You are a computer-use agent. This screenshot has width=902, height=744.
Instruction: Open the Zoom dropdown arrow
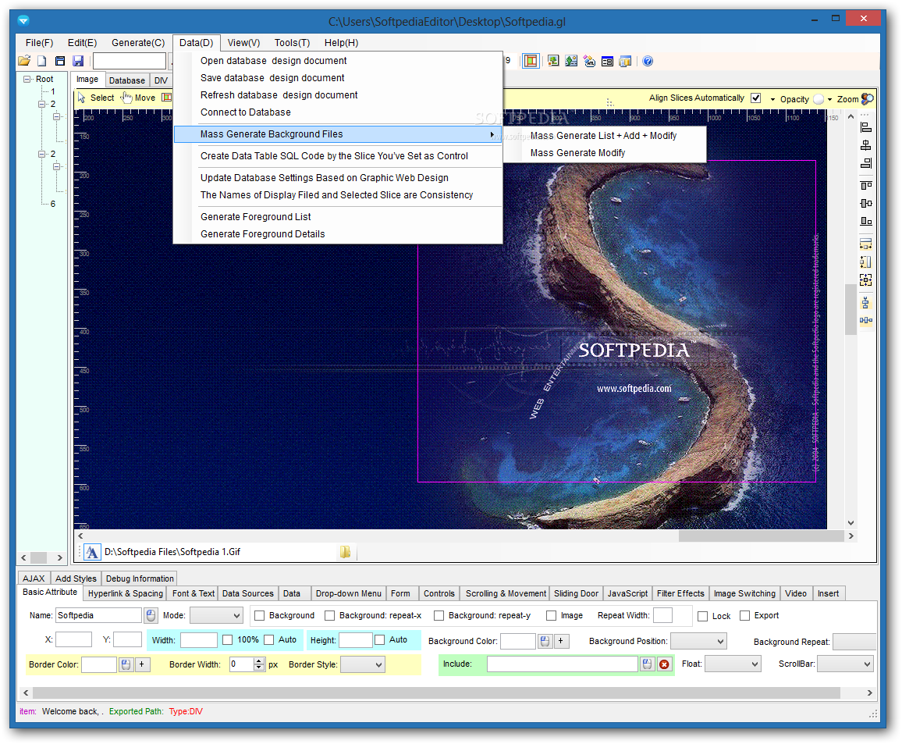coord(829,100)
